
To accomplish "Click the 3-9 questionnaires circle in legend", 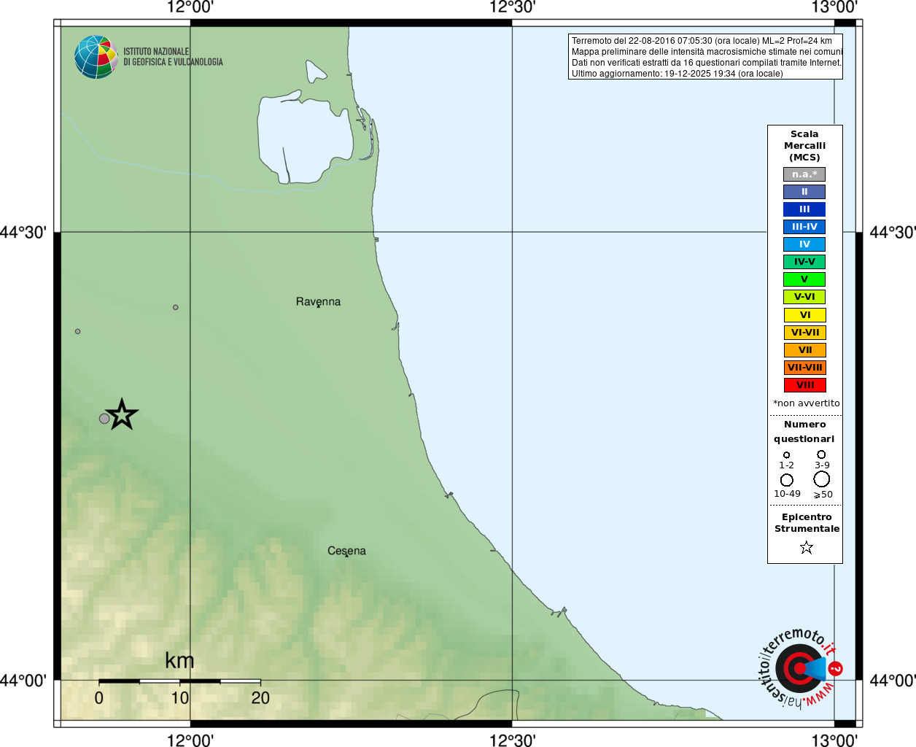I will pos(821,454).
